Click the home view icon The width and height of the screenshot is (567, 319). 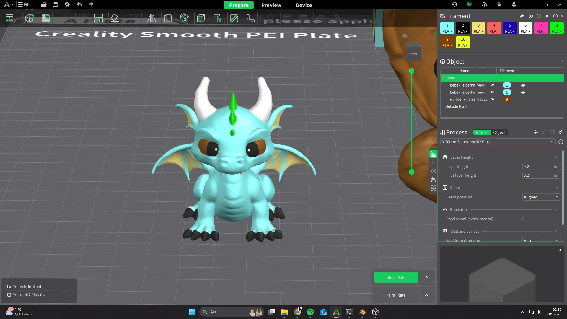[405, 36]
